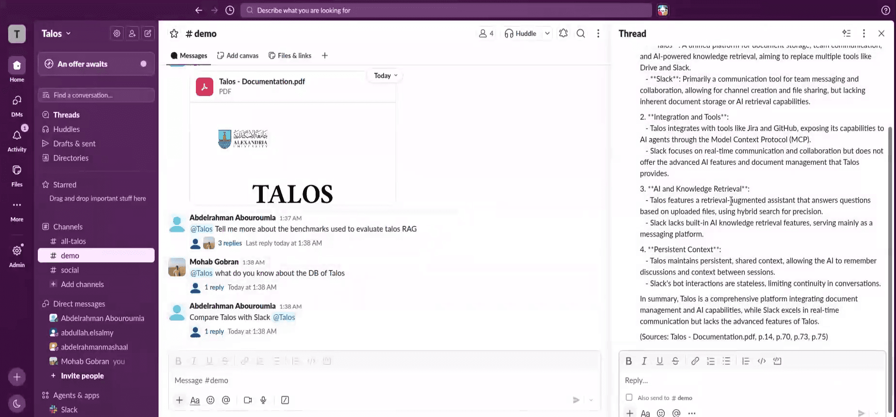Click An offer awaits banner
Viewport: 896px width, 417px height.
[x=96, y=64]
